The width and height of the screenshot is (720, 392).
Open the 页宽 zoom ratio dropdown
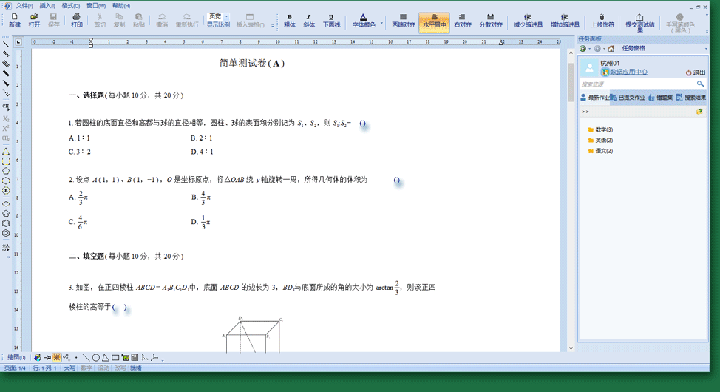(226, 16)
